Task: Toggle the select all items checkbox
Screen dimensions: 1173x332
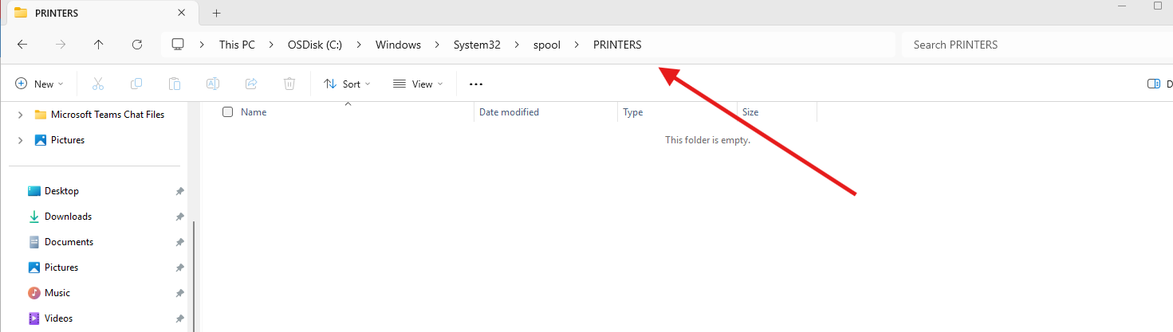Action: tap(228, 112)
